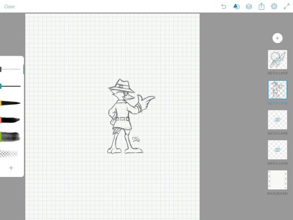Viewport: 293px width, 220px height.
Task: Select the active duck sketch layer thumbnail
Action: coord(278,90)
